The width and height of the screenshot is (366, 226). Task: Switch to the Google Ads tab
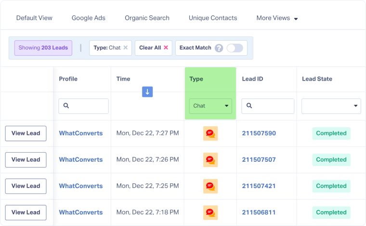89,18
